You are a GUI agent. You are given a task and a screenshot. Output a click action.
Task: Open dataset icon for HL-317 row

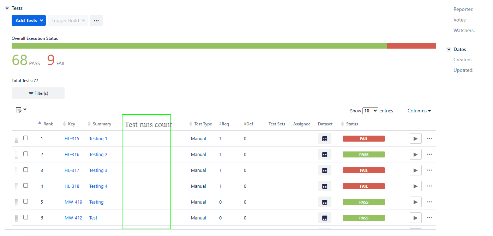pos(325,170)
